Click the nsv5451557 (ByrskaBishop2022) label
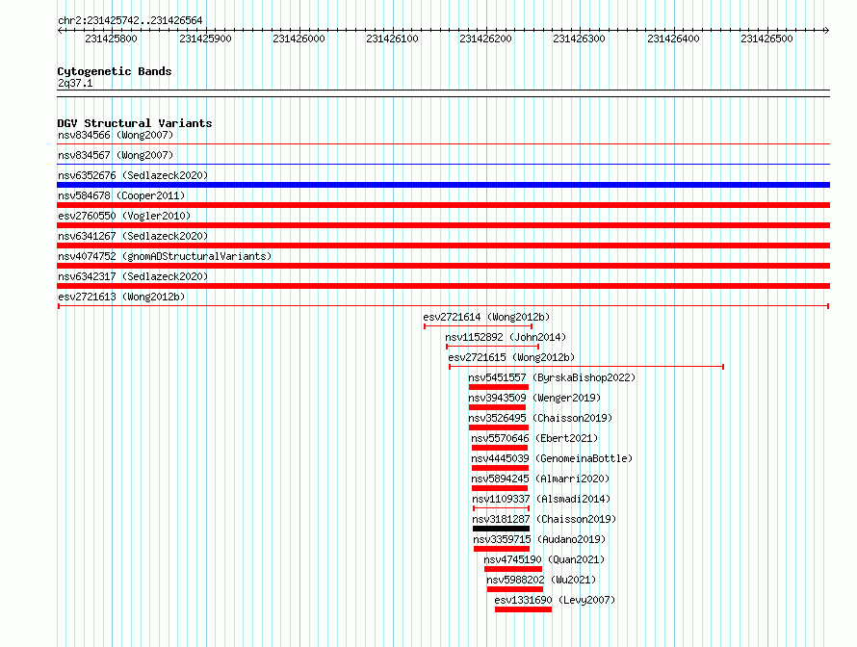 tap(552, 377)
